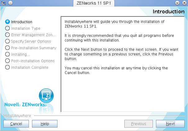Click the Installation Complete step circle
Screen dimensions: 188x131
point(8,68)
